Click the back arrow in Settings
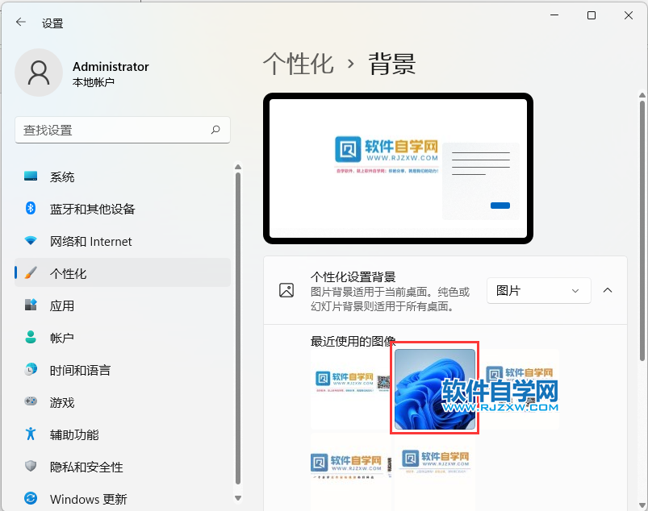Image resolution: width=648 pixels, height=511 pixels. [x=21, y=23]
